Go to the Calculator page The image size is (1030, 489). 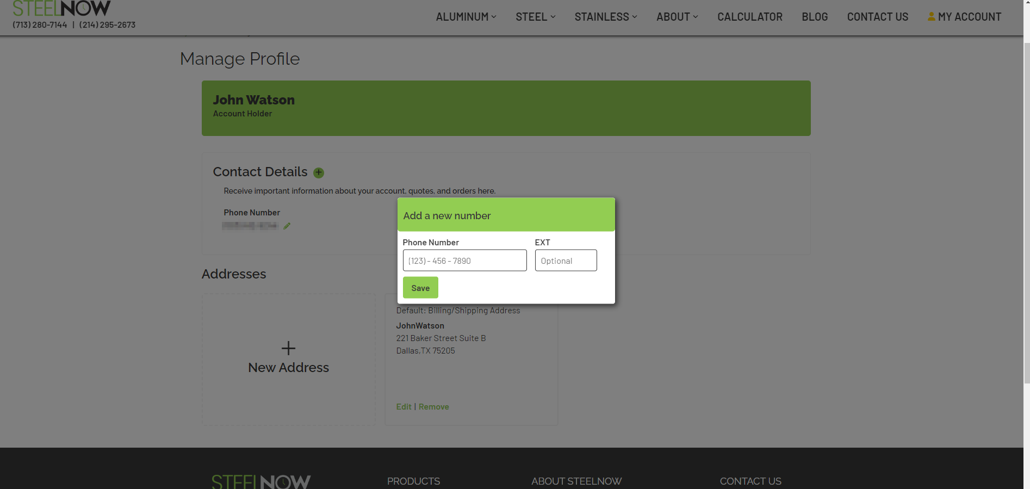[749, 17]
